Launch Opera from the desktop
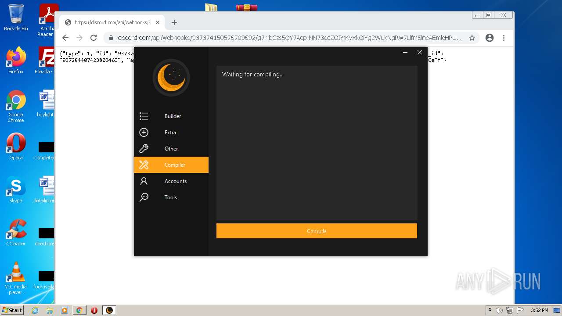Image resolution: width=562 pixels, height=316 pixels. point(16,147)
